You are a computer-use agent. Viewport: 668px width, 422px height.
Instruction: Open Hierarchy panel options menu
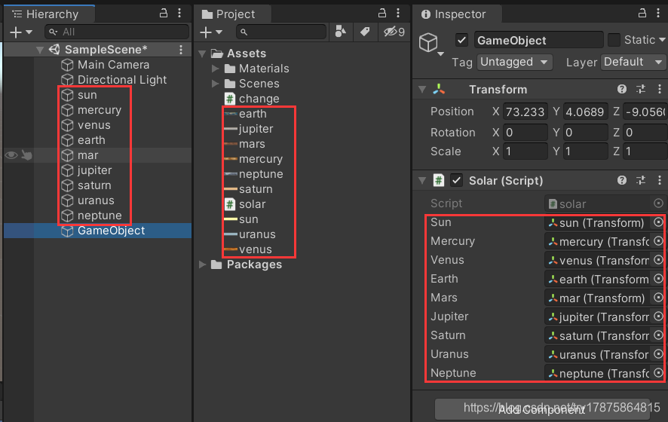pyautogui.click(x=179, y=14)
